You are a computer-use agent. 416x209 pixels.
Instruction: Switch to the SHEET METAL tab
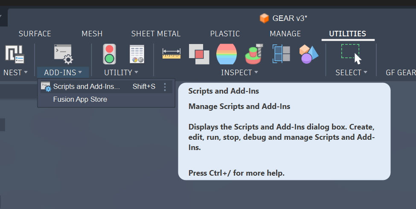pyautogui.click(x=156, y=34)
